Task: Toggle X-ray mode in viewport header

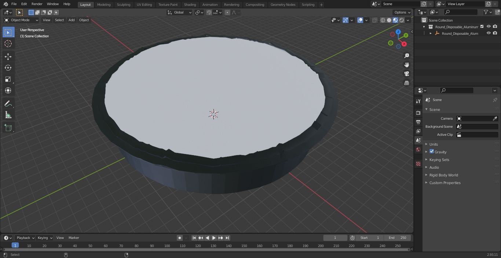Action: point(374,20)
